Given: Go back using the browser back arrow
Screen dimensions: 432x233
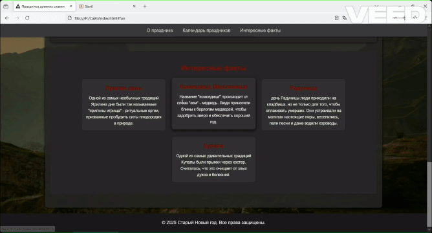Looking at the screenshot, I should click(7, 18).
